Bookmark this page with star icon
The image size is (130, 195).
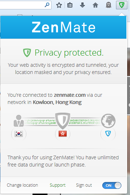(x=59, y=5)
